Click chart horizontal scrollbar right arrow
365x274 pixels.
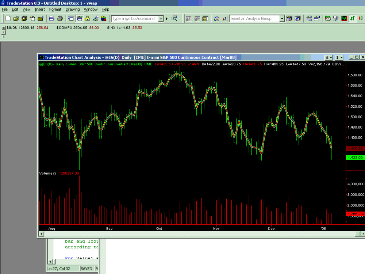pos(362,234)
